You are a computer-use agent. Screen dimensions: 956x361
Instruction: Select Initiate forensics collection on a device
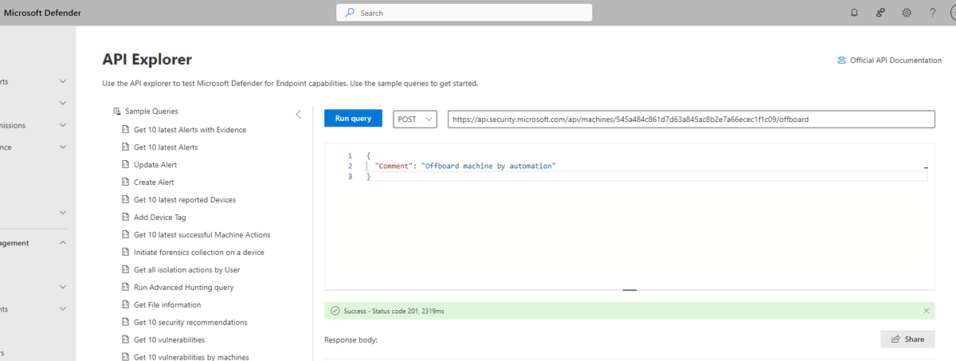199,253
